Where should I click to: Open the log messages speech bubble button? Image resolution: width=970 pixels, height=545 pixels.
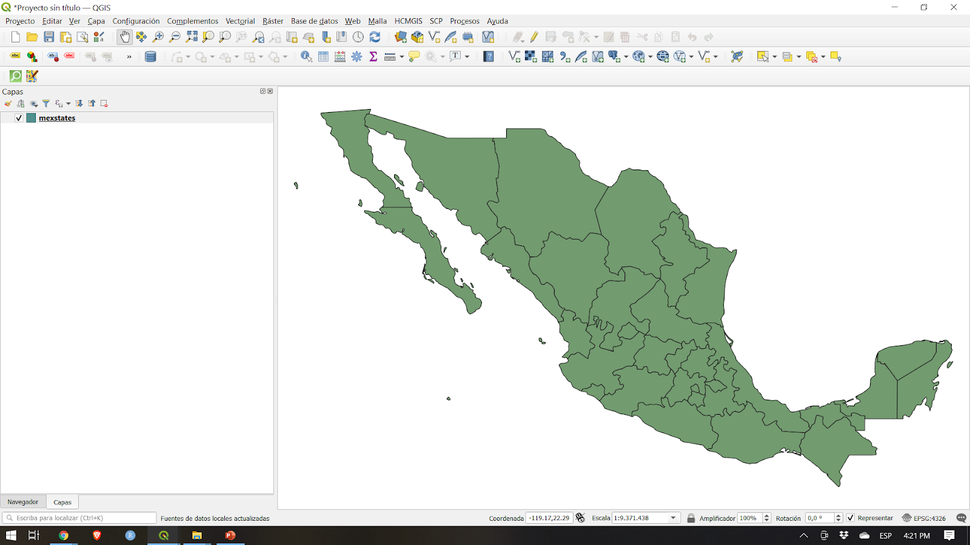961,518
